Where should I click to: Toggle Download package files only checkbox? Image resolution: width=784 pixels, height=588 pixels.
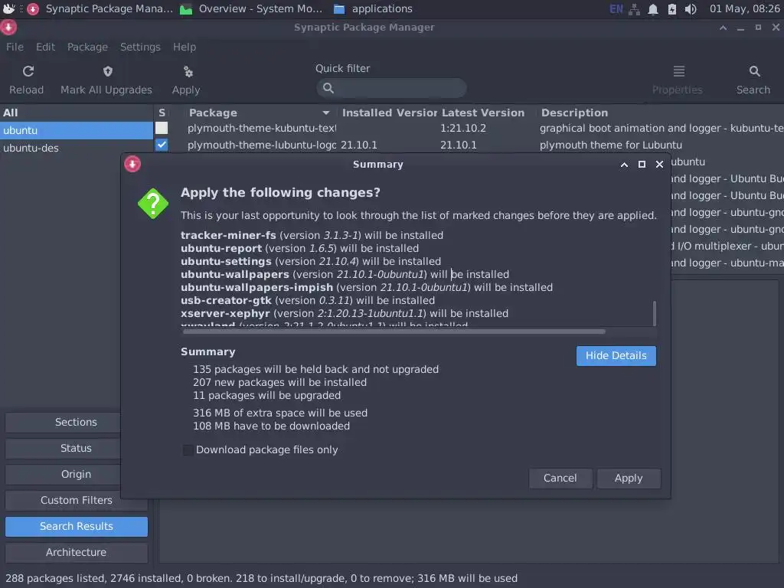pos(188,450)
